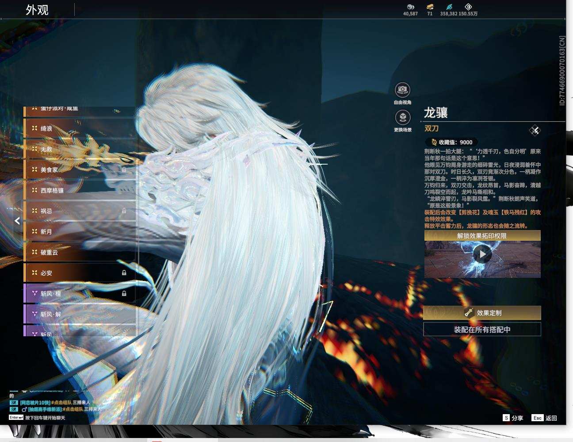Open the free camera view (自由视角)
The height and width of the screenshot is (442, 573).
tap(402, 90)
